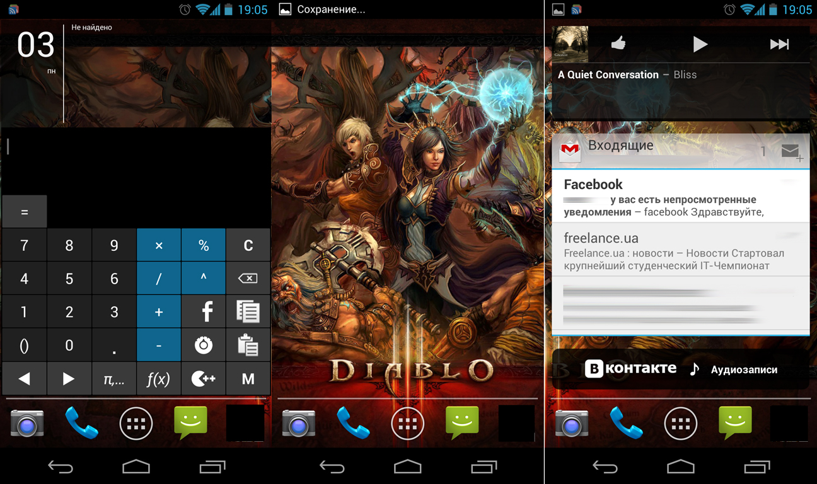Open Phone dialer in left screen dock
The image size is (817, 484).
pos(82,423)
